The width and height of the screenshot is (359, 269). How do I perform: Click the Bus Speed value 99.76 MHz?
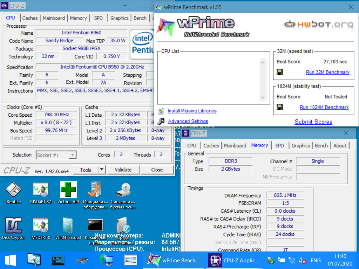pyautogui.click(x=56, y=130)
